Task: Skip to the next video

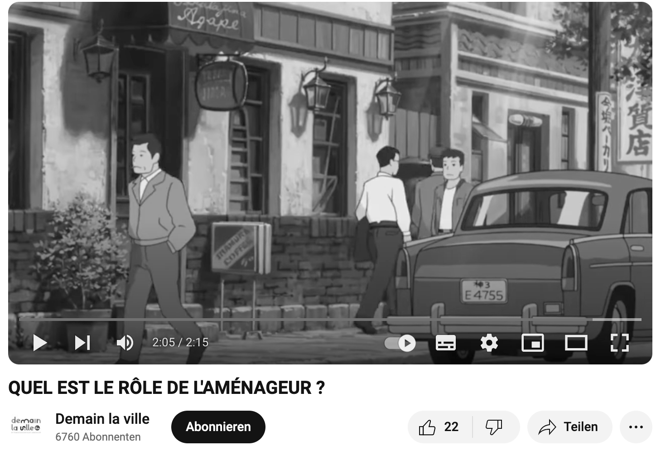Action: point(82,343)
